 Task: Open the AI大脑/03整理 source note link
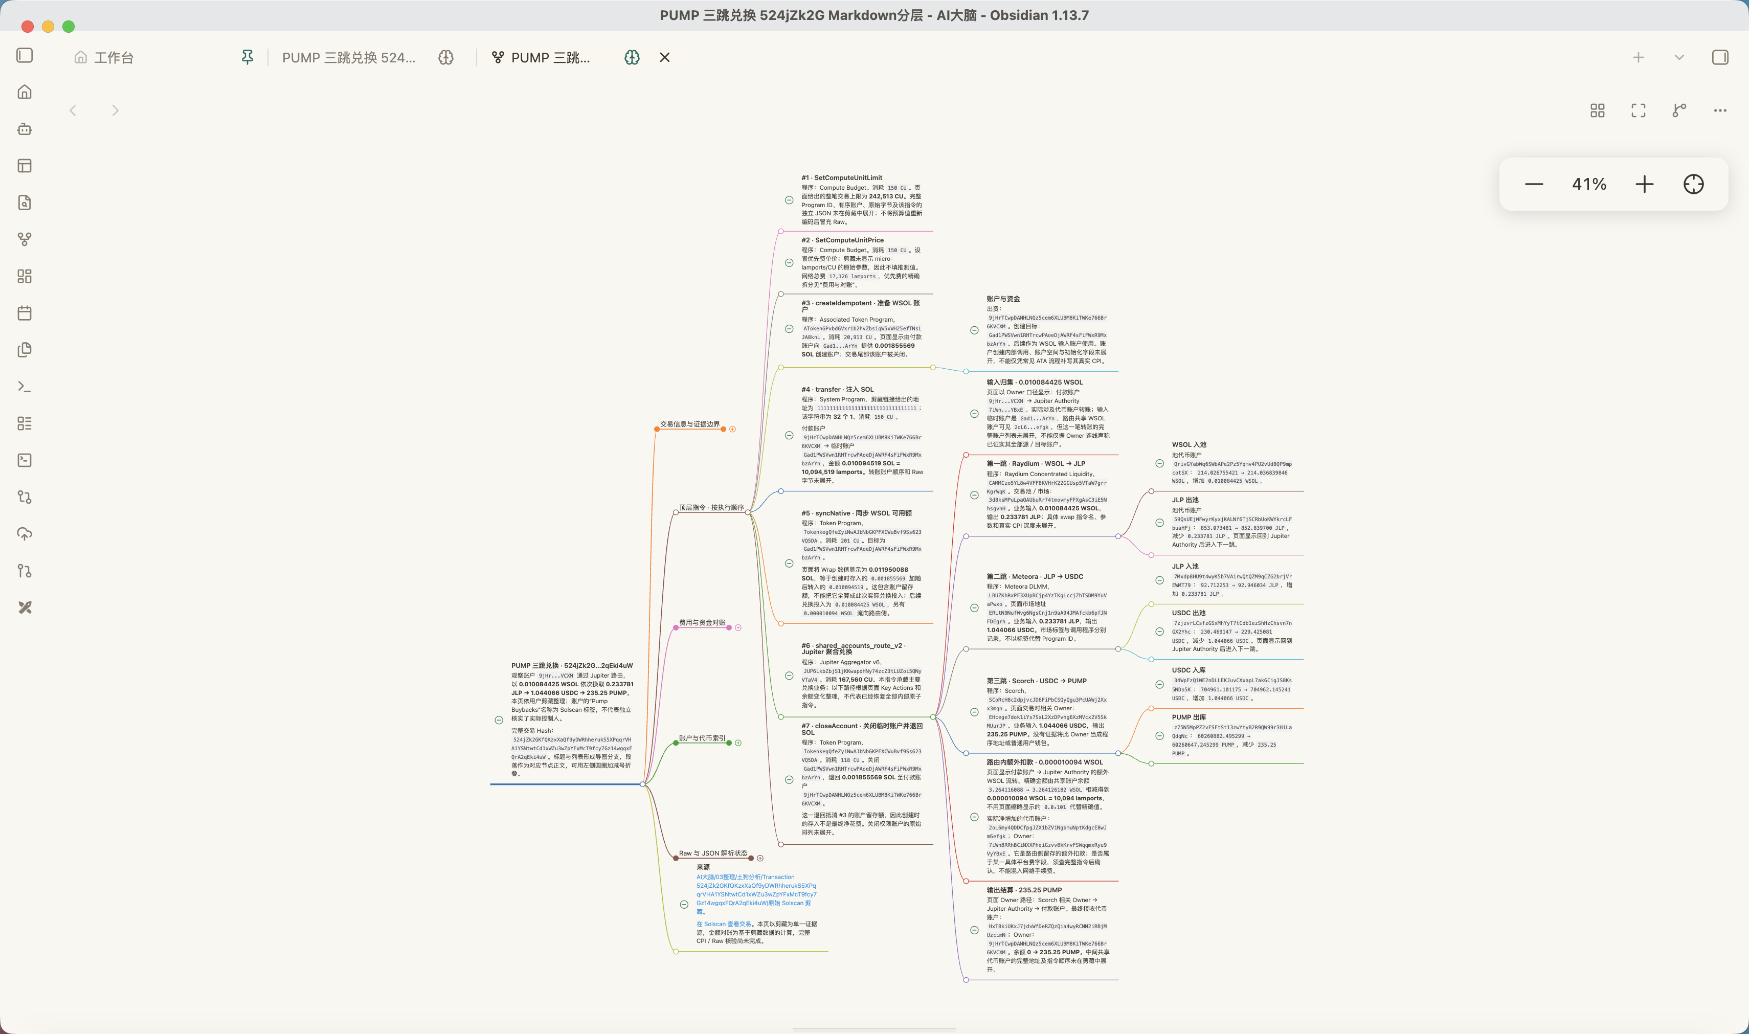(756, 894)
